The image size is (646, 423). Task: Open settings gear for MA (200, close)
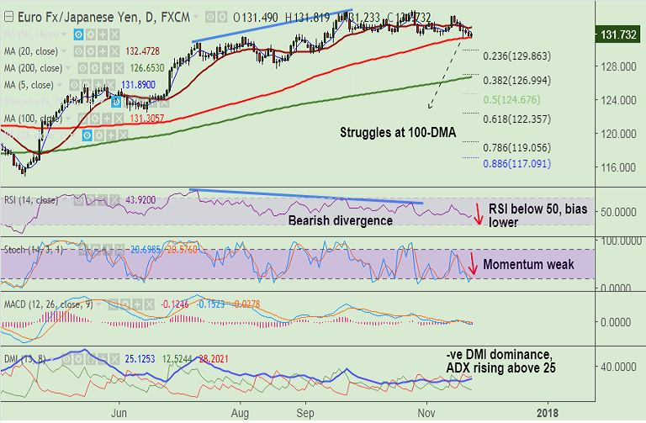[95, 68]
